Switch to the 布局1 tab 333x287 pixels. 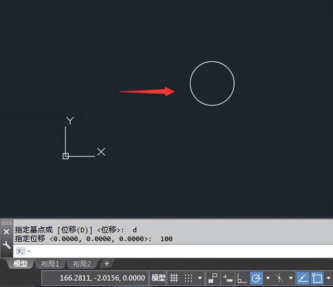tap(50, 264)
